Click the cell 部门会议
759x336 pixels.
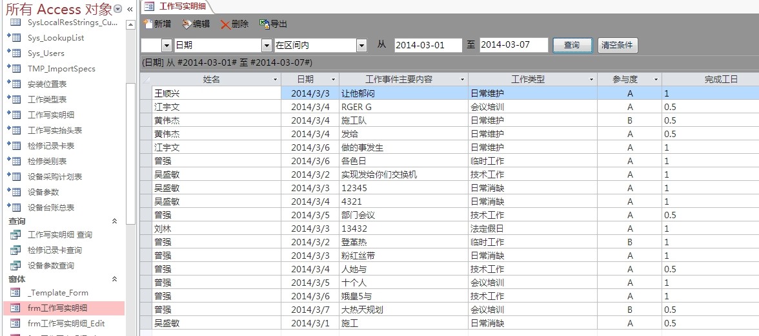pos(404,215)
